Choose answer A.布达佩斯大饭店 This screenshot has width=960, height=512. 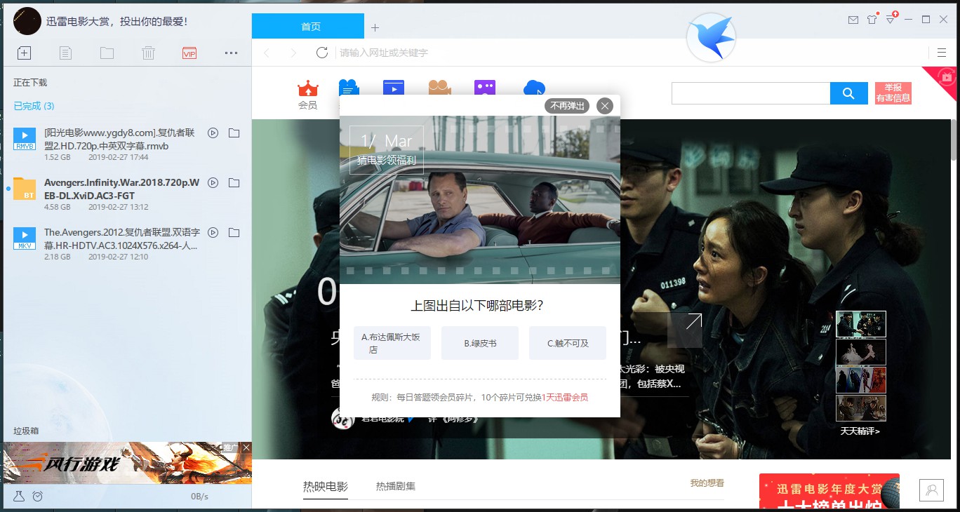pyautogui.click(x=392, y=343)
